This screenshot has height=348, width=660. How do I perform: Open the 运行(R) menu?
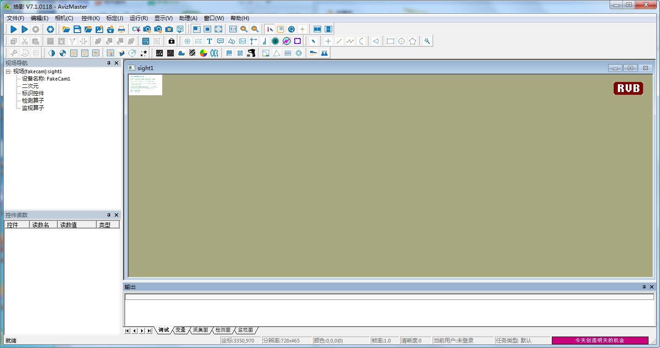coord(139,18)
